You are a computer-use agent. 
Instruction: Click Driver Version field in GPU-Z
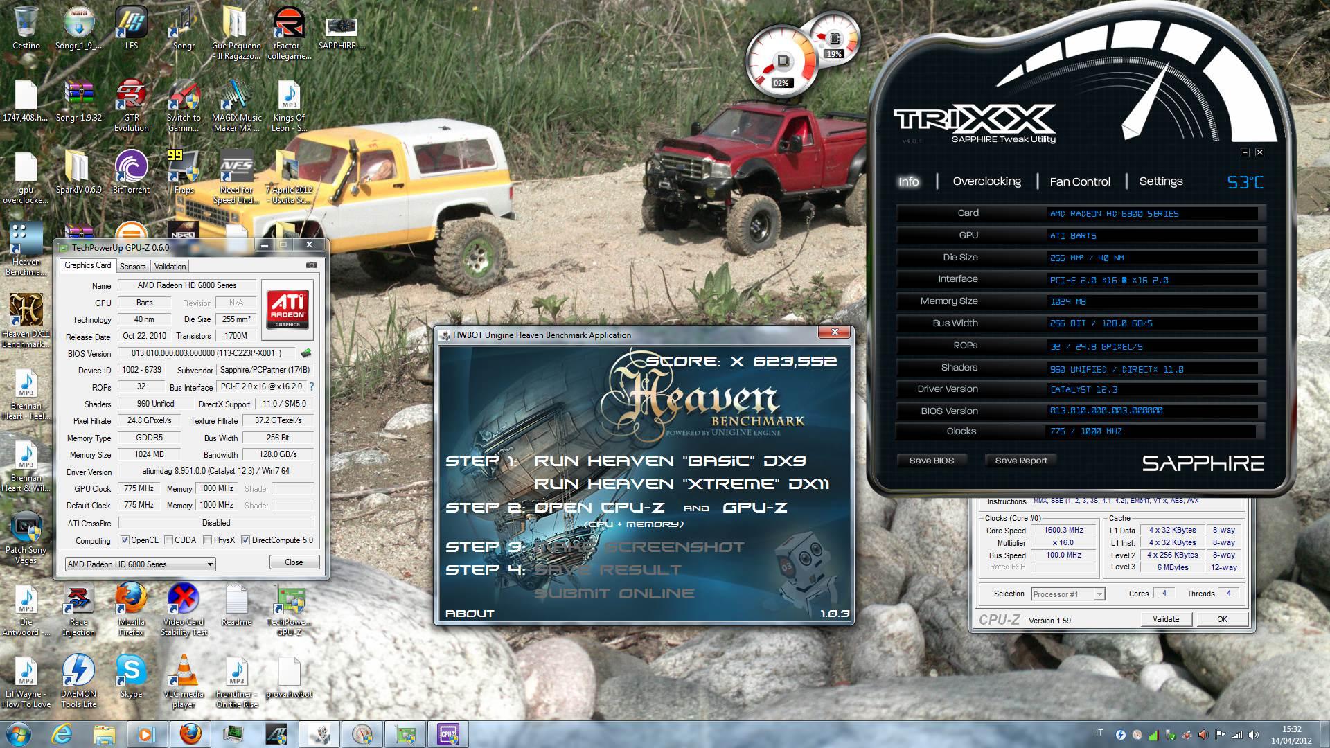[x=216, y=472]
